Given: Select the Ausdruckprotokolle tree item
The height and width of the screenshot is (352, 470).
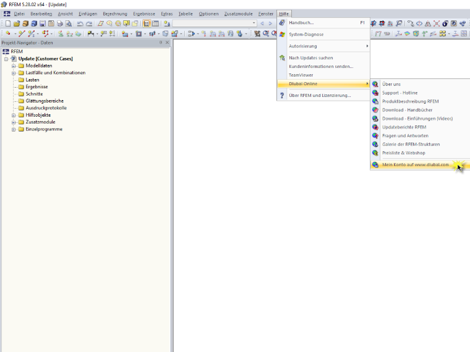Looking at the screenshot, I should point(46,108).
